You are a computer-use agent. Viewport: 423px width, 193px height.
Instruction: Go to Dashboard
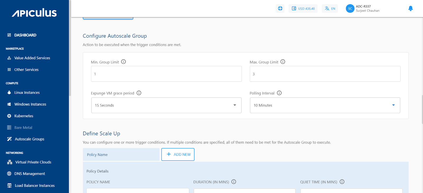(25, 35)
